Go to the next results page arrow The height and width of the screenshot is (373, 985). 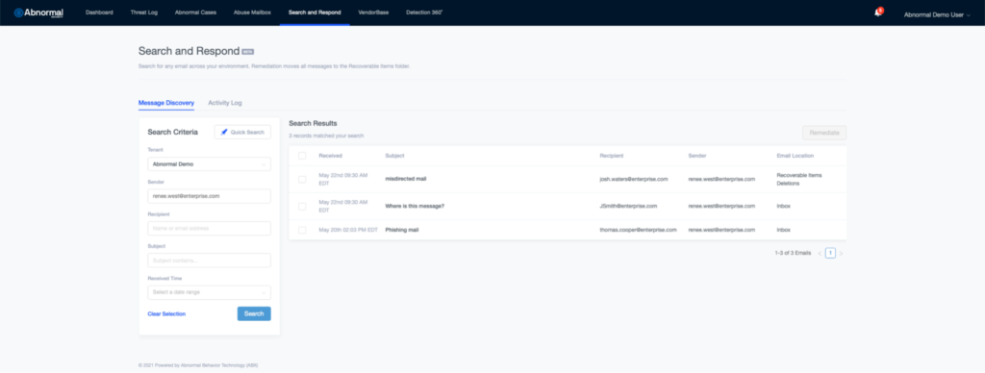(841, 254)
